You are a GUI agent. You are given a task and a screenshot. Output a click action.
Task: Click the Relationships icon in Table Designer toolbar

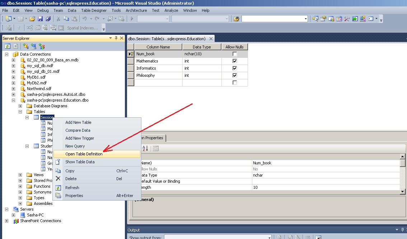[29, 28]
